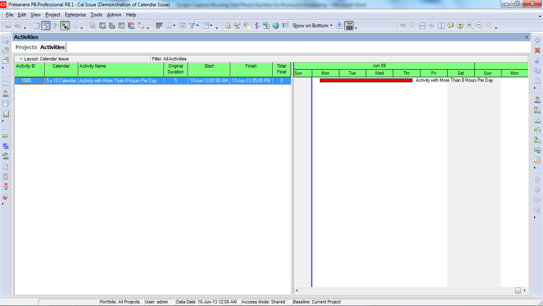This screenshot has height=306, width=543.
Task: Add new activity with plus icon
Action: (x=537, y=40)
